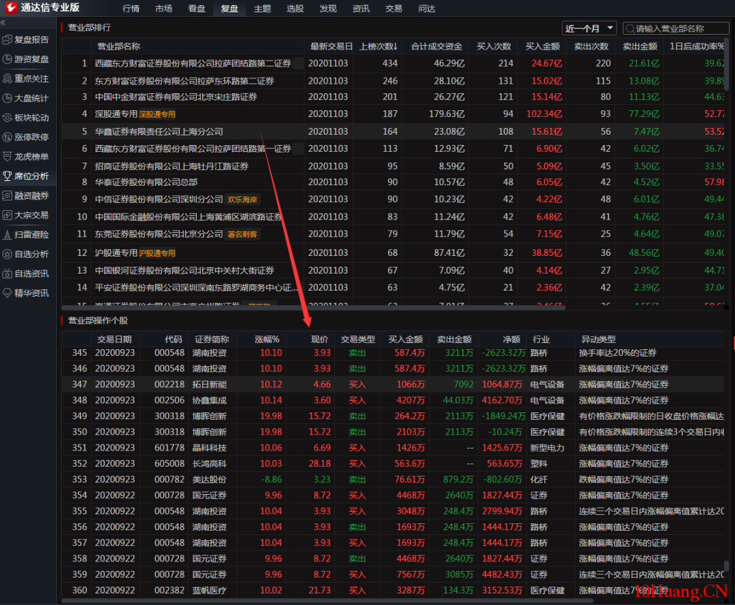Select row 中国中金财富证券有限公司北京宋庄路证券

coord(393,97)
